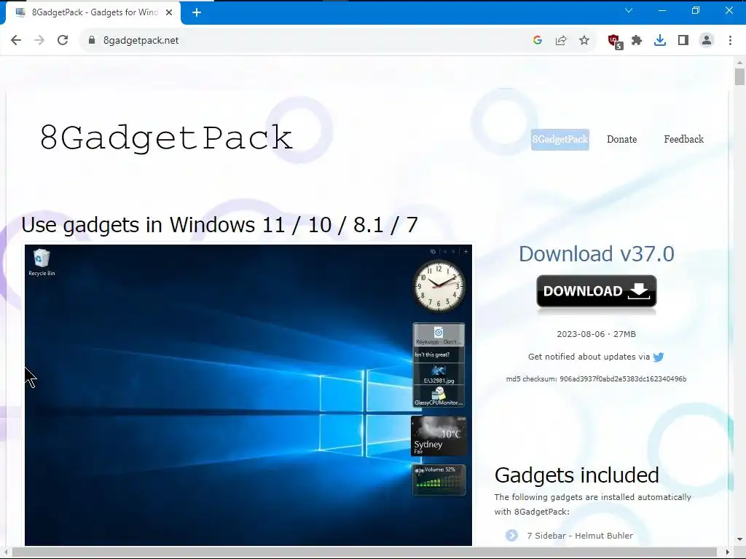Click Recycle Bin icon in the screenshot
746x559 pixels.
(x=42, y=262)
